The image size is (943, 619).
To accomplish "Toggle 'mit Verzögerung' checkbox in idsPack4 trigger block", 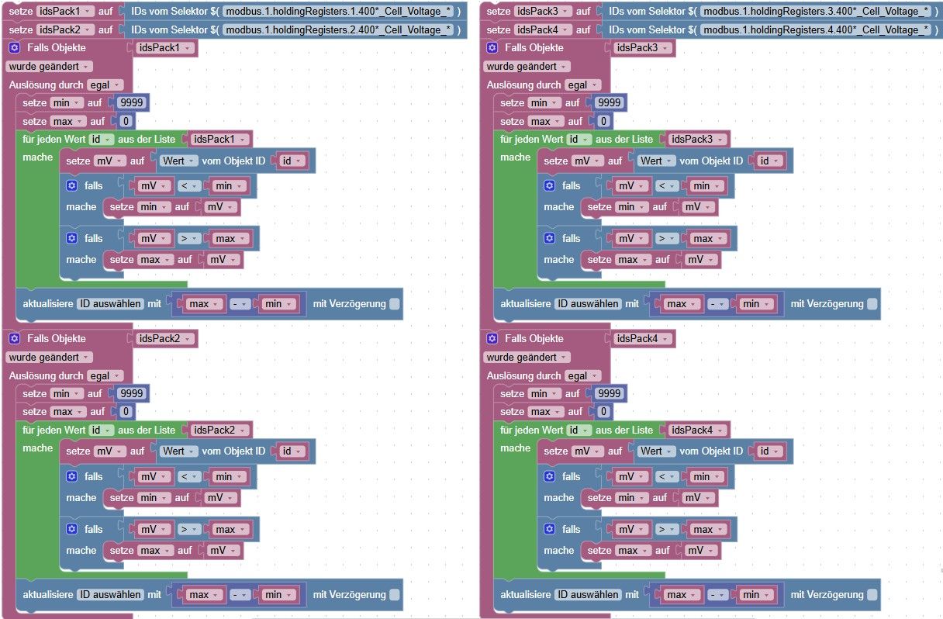I will click(872, 595).
